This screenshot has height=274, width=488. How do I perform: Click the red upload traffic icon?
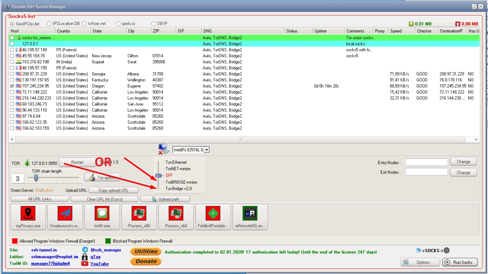(x=458, y=24)
